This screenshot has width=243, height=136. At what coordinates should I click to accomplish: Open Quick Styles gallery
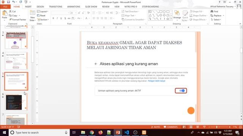[x=185, y=16]
